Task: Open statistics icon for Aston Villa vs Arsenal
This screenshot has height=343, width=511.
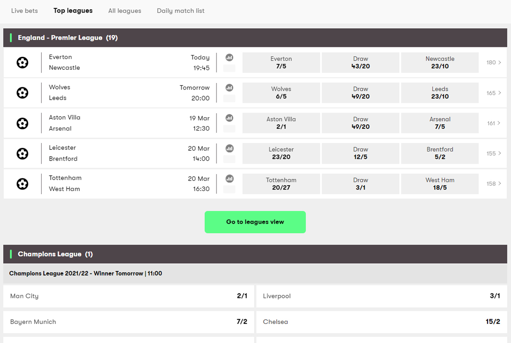Action: (230, 118)
